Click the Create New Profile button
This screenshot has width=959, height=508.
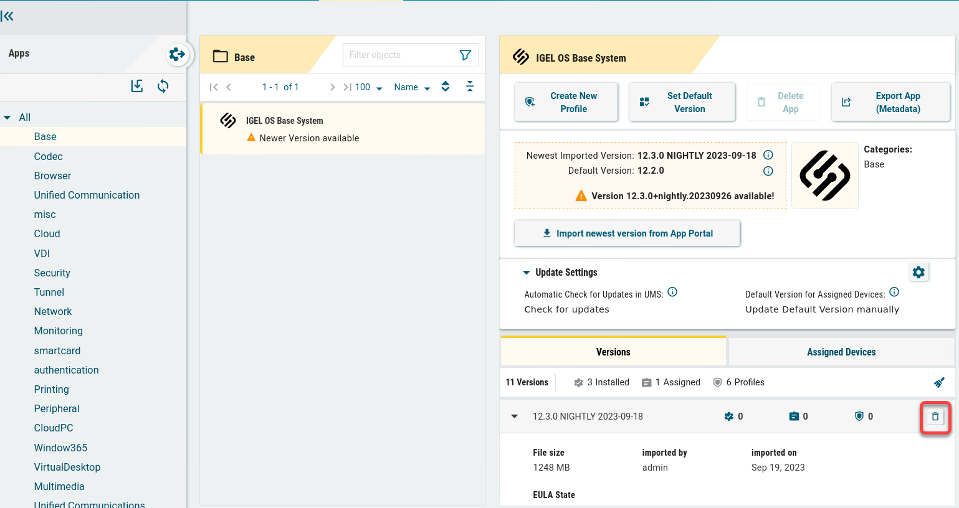[566, 102]
